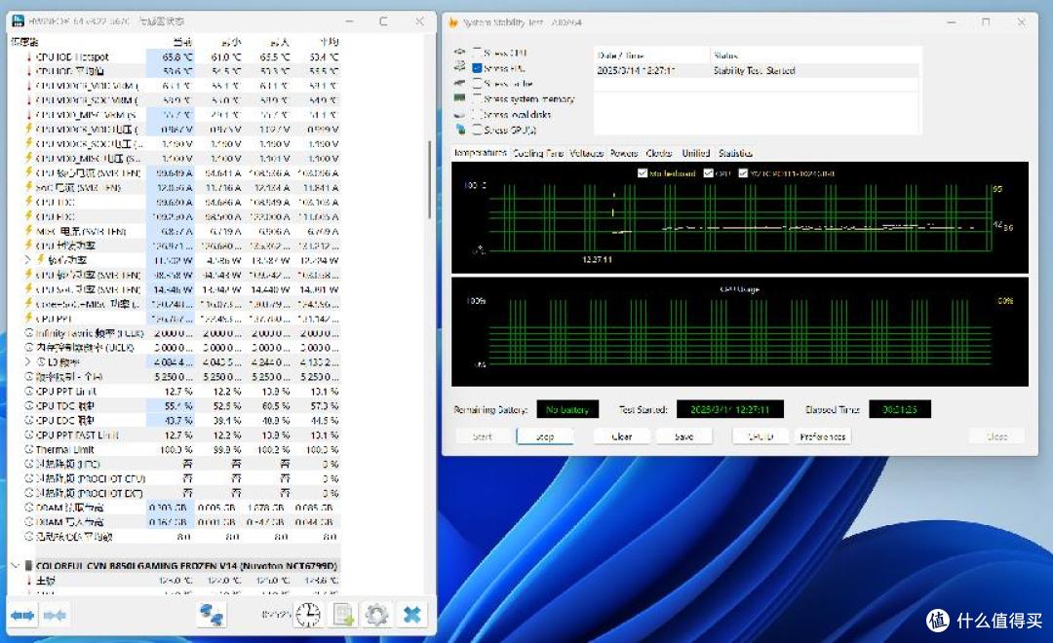
Task: Click CPU IOD Hotspot current value 65.8 °C
Action: click(x=177, y=57)
